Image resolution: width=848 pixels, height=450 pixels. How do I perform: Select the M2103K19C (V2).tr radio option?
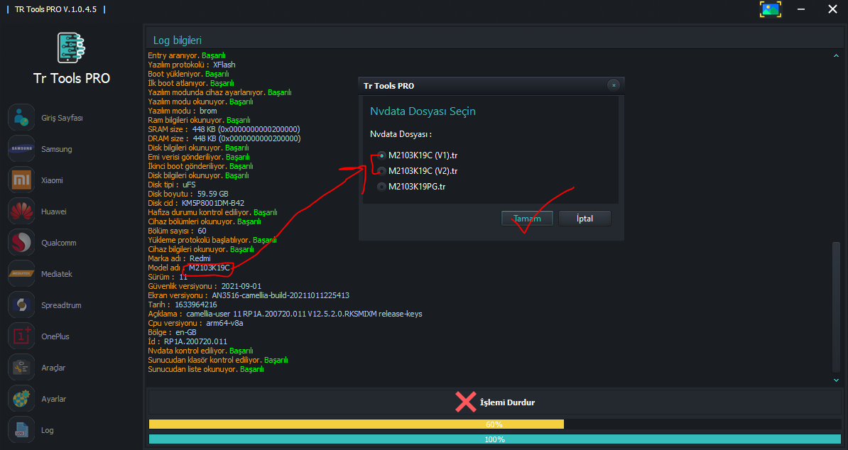[x=382, y=171]
